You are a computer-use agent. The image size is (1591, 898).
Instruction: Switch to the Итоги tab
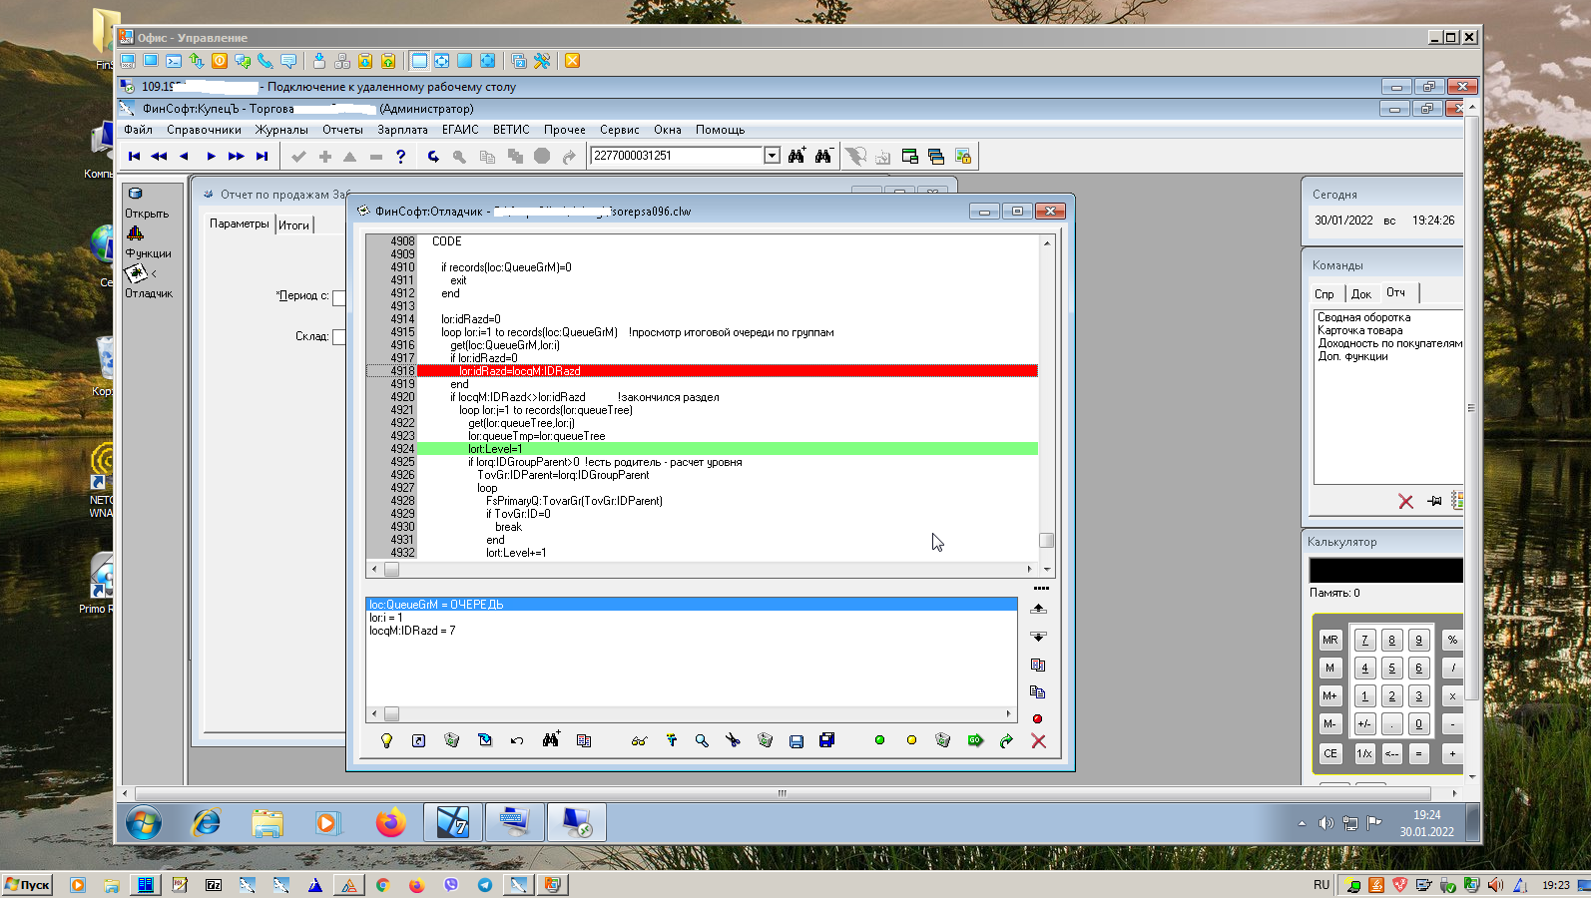[x=293, y=224]
